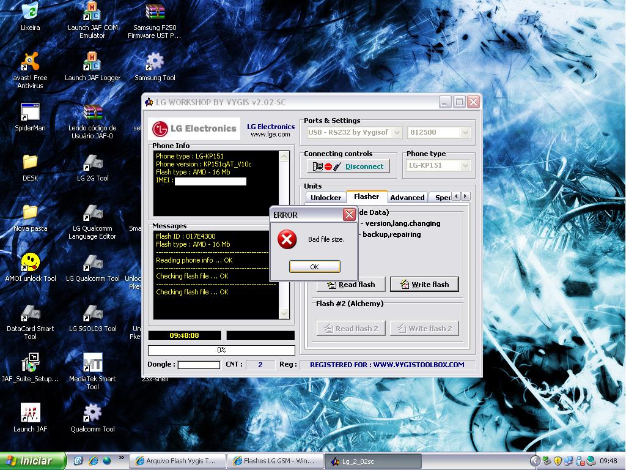Launch Qualcomm Tool gear icon
The width and height of the screenshot is (626, 470).
coord(92,413)
